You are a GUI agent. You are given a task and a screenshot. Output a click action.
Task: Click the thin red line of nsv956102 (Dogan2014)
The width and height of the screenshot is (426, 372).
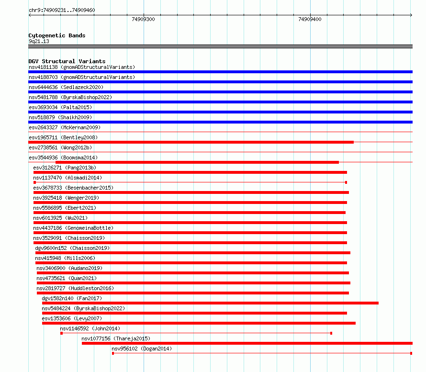262,353
